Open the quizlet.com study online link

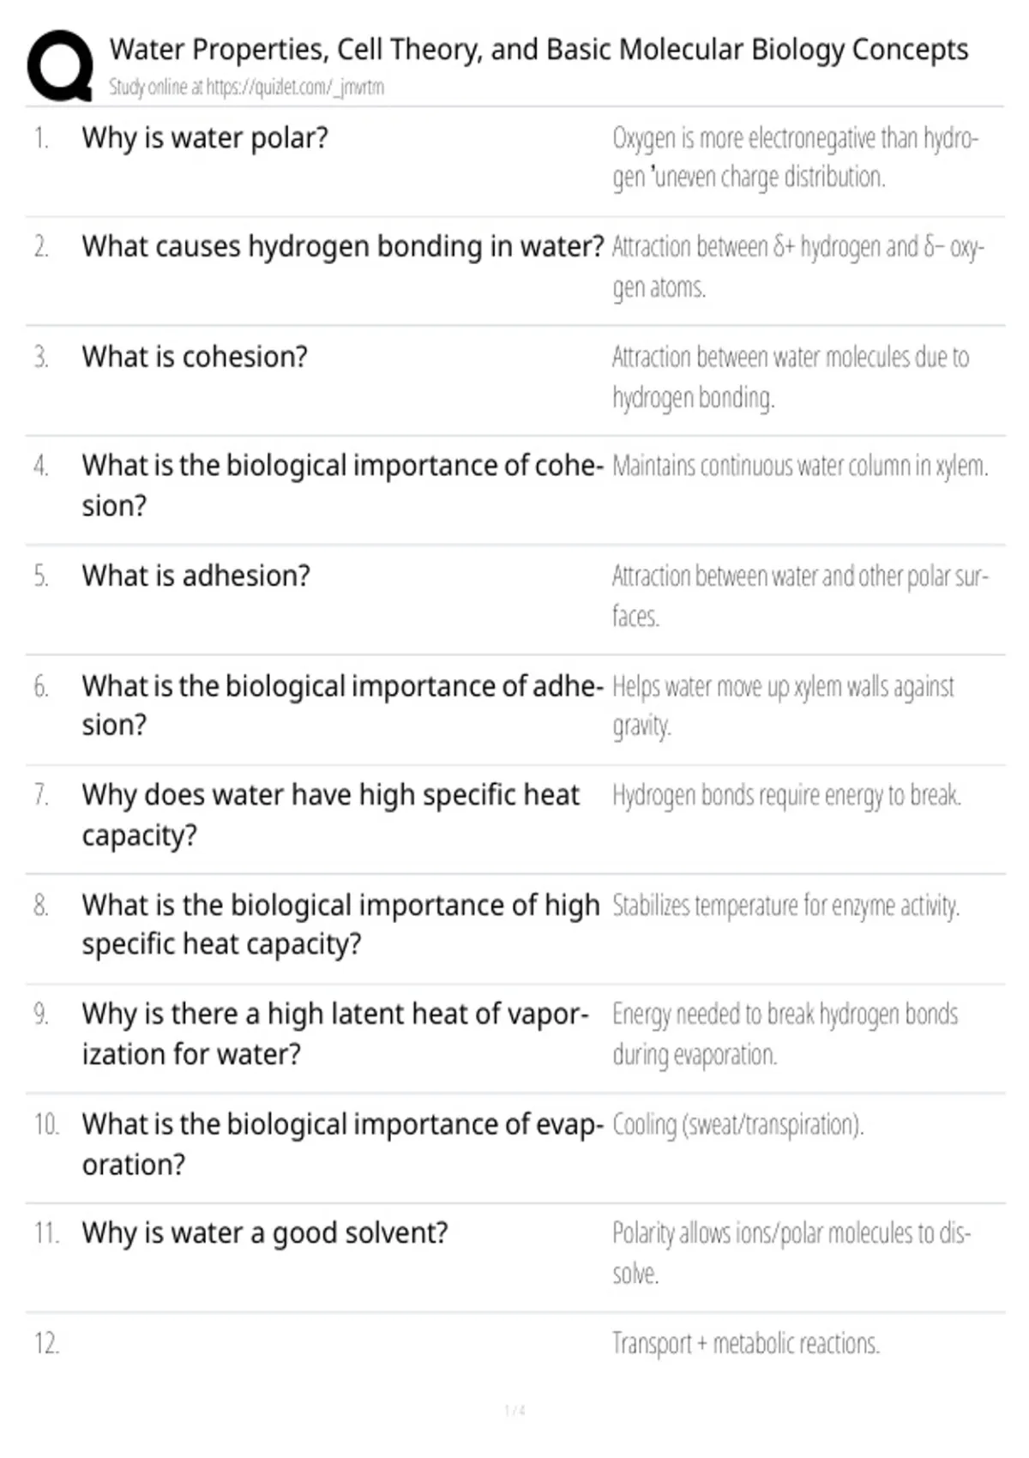(246, 87)
